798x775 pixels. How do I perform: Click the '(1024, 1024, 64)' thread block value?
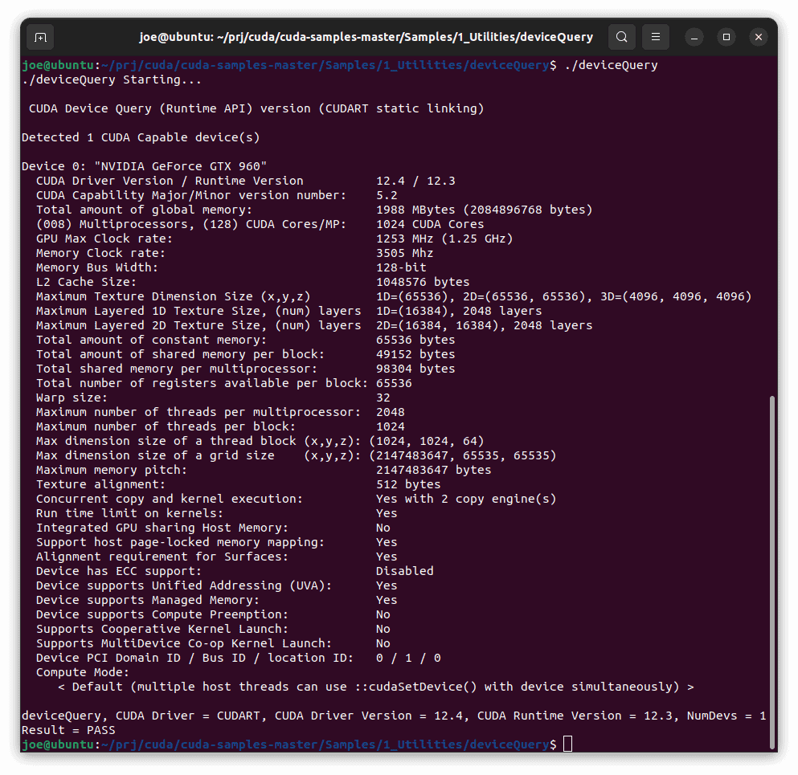(427, 441)
